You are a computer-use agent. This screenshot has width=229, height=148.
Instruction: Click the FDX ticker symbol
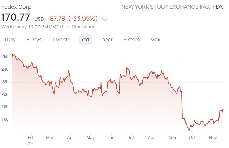tap(218, 7)
